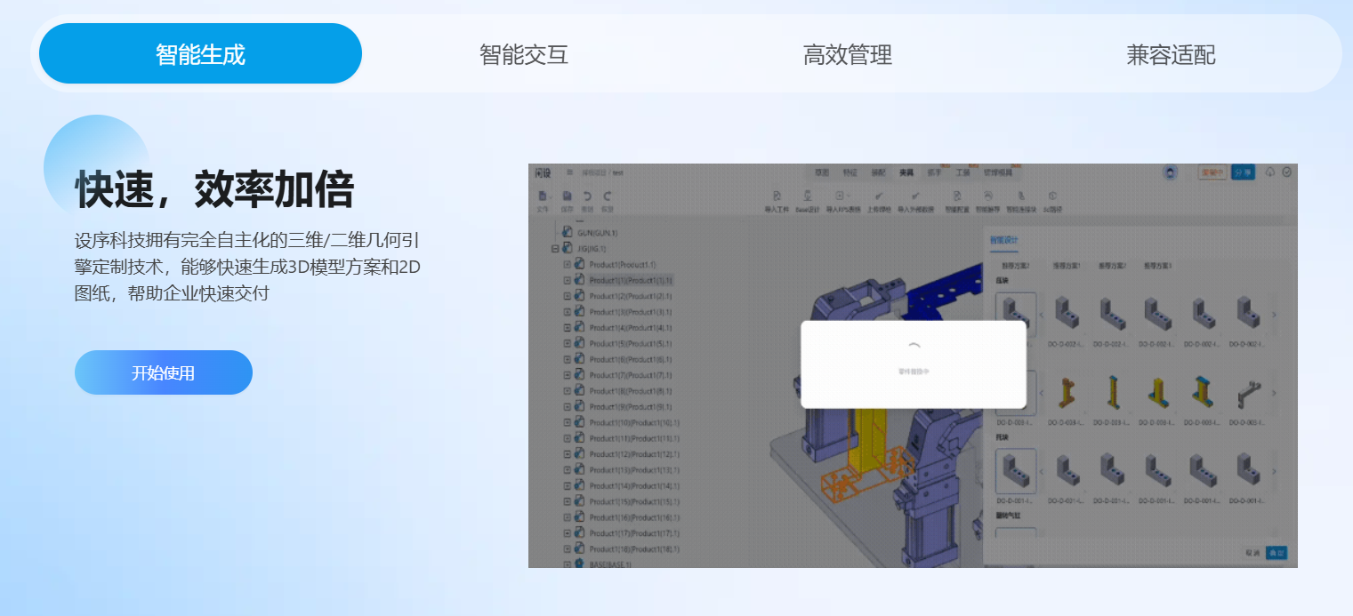Expand the Product1(5) tree node

pyautogui.click(x=568, y=343)
